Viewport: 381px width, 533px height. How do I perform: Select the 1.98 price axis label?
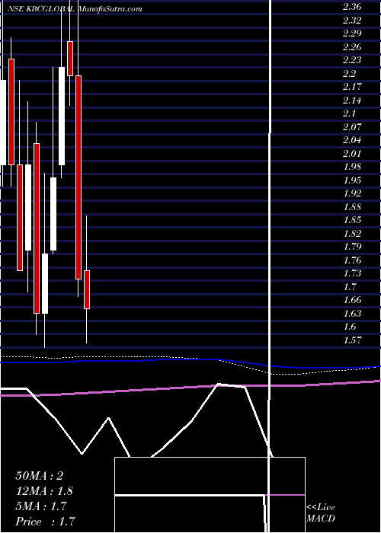(352, 167)
